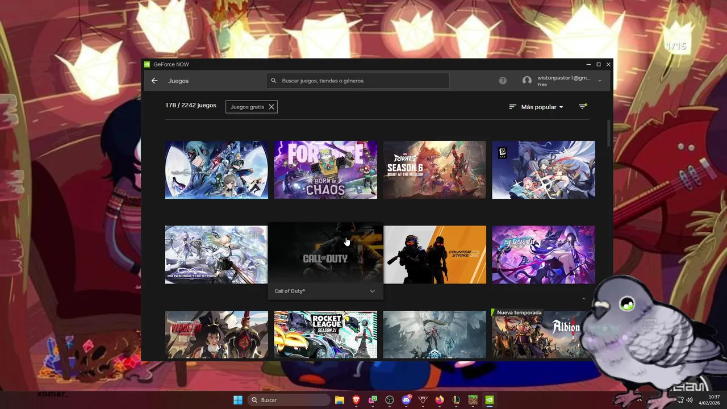
Task: Click the NVIDIA GeForce NOW taskbar icon
Action: click(x=489, y=400)
